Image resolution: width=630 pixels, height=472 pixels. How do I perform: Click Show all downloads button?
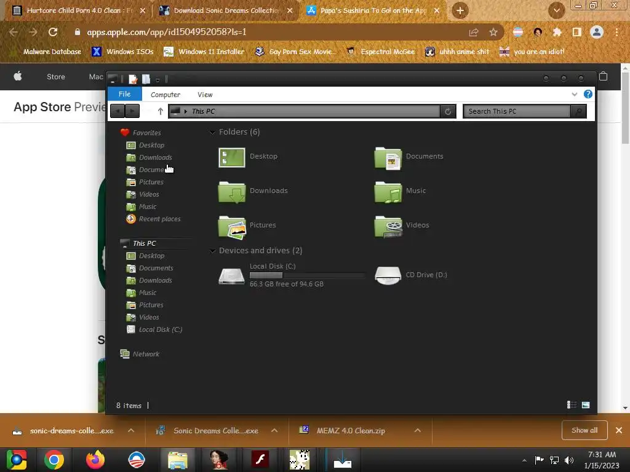584,430
